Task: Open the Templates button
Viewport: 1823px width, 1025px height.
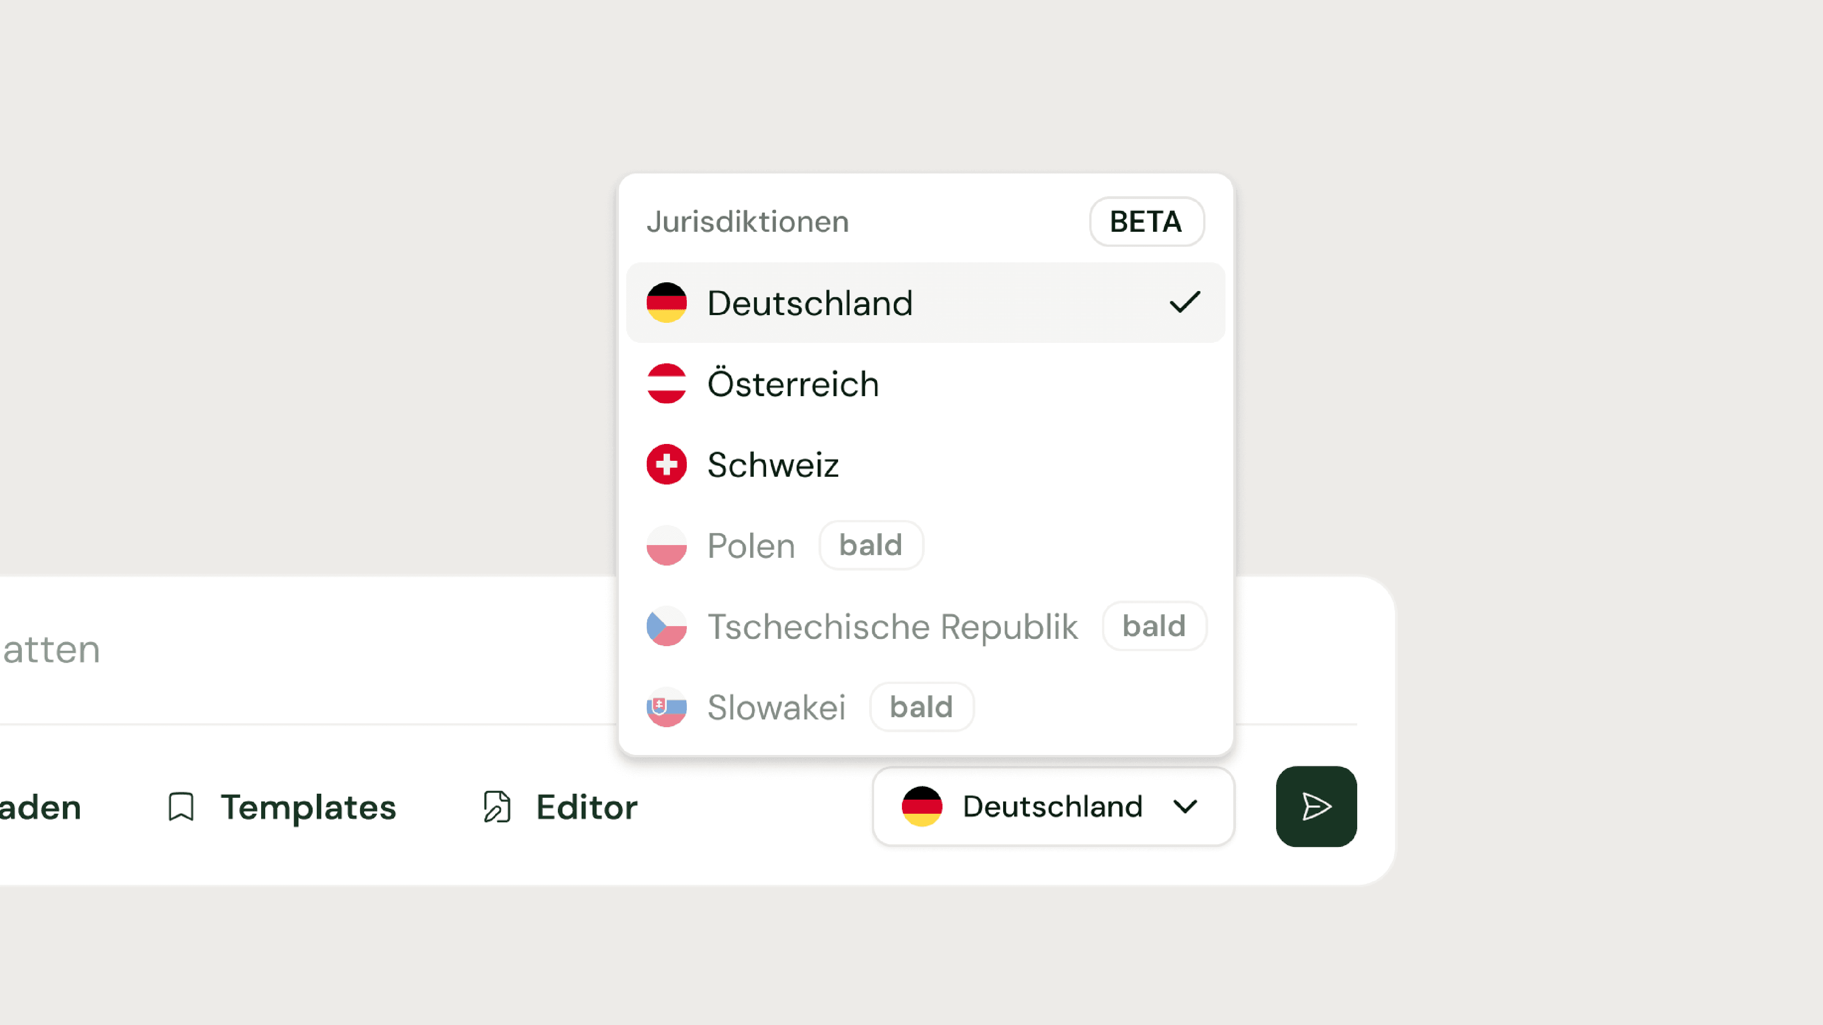Action: (308, 806)
